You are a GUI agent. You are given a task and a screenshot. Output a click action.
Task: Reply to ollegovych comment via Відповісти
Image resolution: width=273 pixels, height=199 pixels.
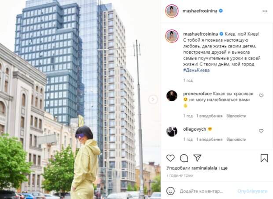coord(236,140)
